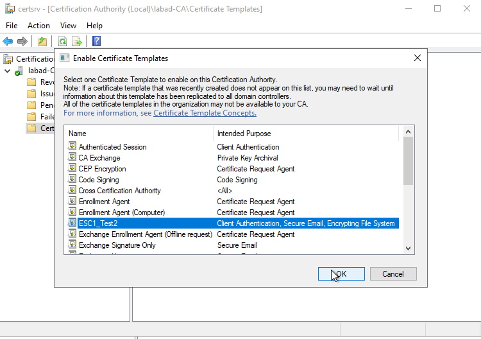Screen dimensions: 481x339
Task: Select the Enrollment Agent (Computer) template
Action: pos(122,213)
